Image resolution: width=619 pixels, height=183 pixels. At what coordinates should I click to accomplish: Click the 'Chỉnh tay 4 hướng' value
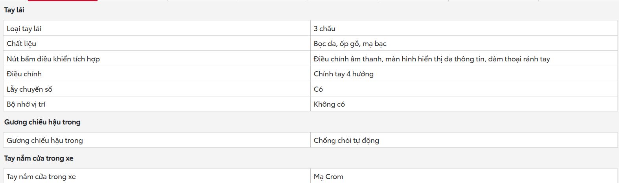pos(344,74)
